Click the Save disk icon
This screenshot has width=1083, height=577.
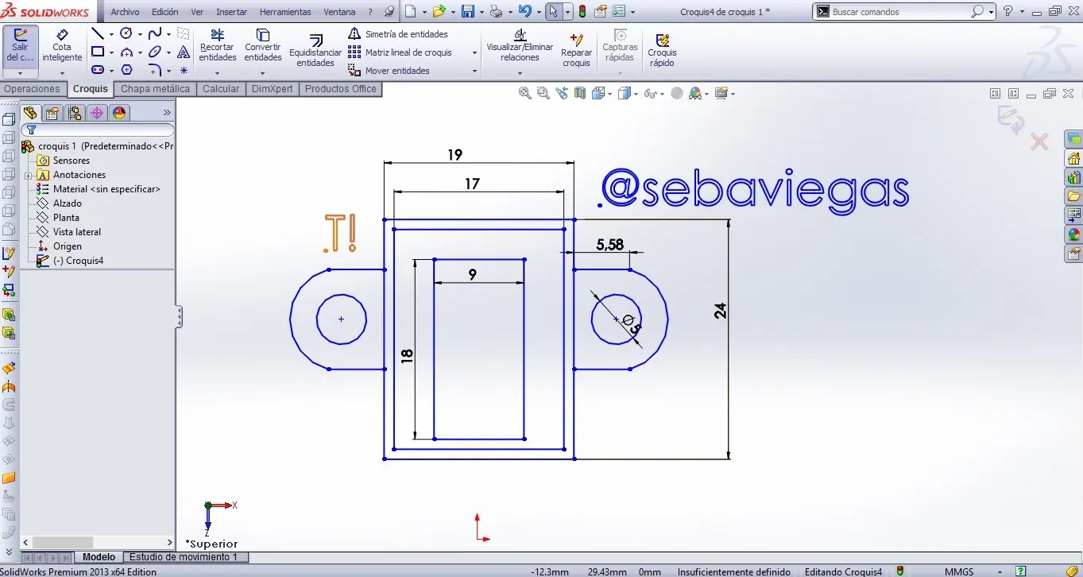click(x=468, y=12)
